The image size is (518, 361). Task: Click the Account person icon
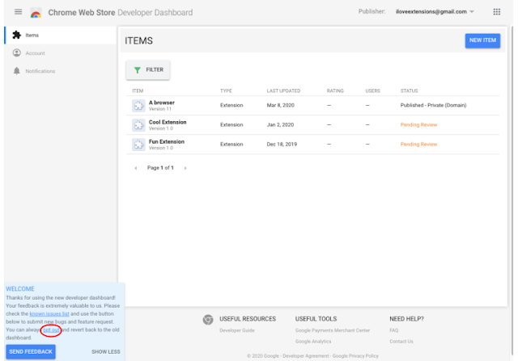pos(16,52)
